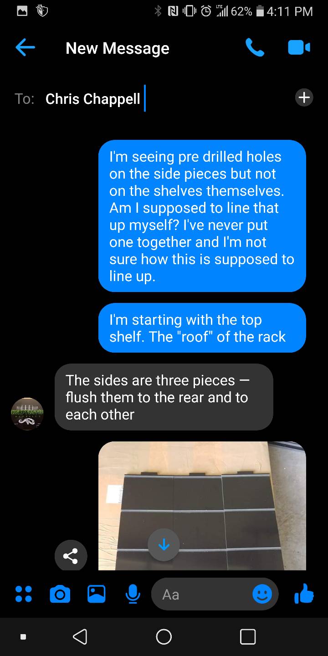Open the photo gallery picker
The width and height of the screenshot is (328, 656).
(96, 594)
